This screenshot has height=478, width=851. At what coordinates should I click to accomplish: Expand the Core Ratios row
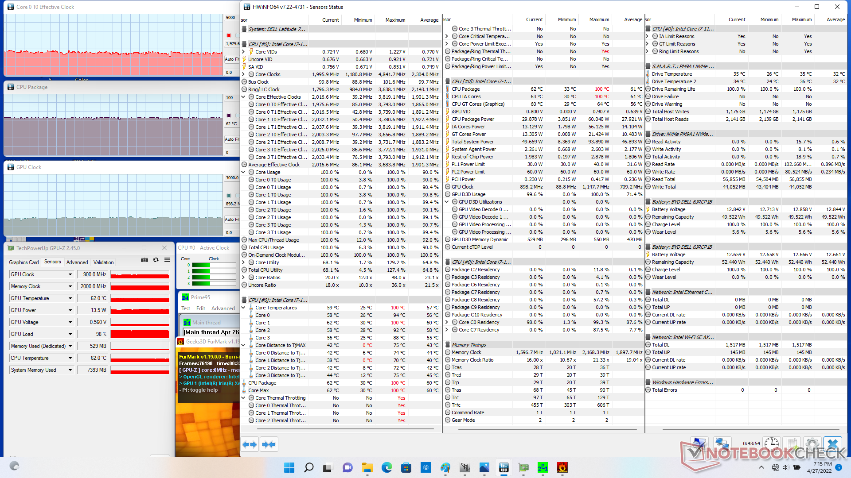pyautogui.click(x=243, y=278)
